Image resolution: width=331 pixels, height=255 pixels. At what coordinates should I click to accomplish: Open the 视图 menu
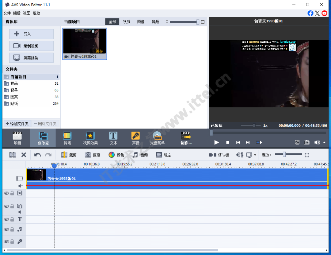pyautogui.click(x=27, y=13)
